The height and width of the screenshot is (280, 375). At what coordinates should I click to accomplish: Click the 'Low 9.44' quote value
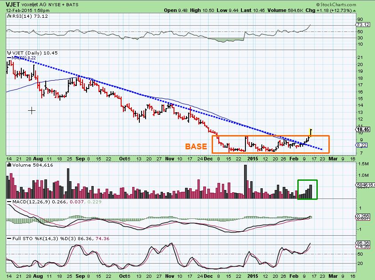227,10
